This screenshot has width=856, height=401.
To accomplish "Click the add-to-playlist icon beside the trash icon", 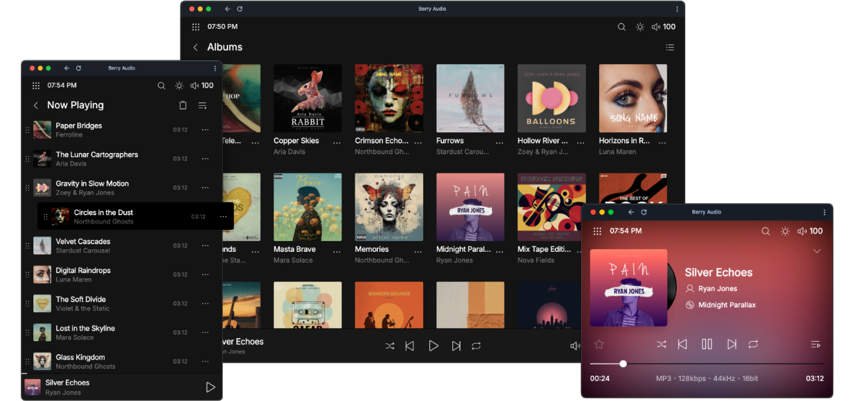I will point(202,105).
